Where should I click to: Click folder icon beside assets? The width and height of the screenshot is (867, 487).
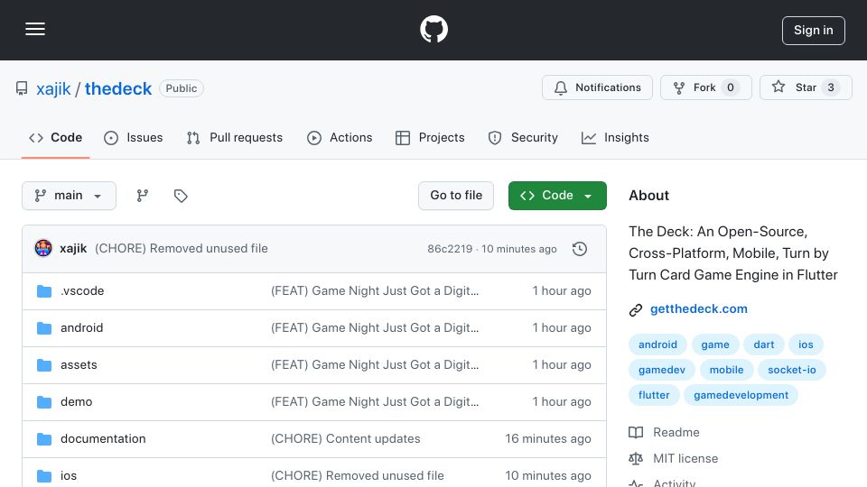click(x=44, y=365)
